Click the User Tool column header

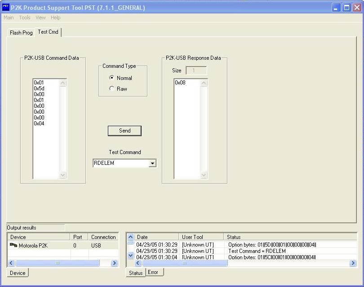[201, 237]
